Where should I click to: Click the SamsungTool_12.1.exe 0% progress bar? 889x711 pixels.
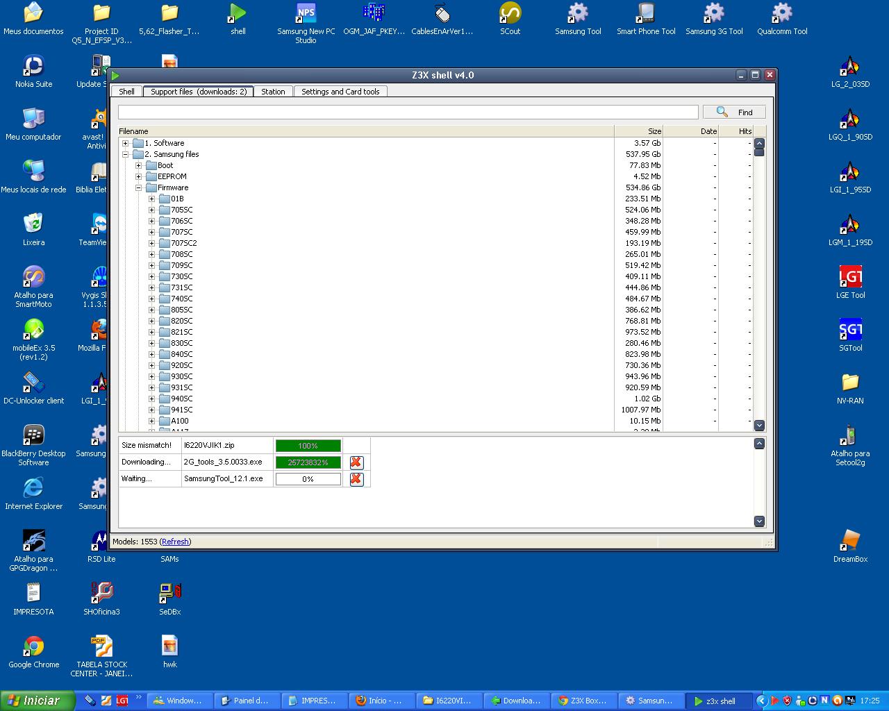[308, 479]
